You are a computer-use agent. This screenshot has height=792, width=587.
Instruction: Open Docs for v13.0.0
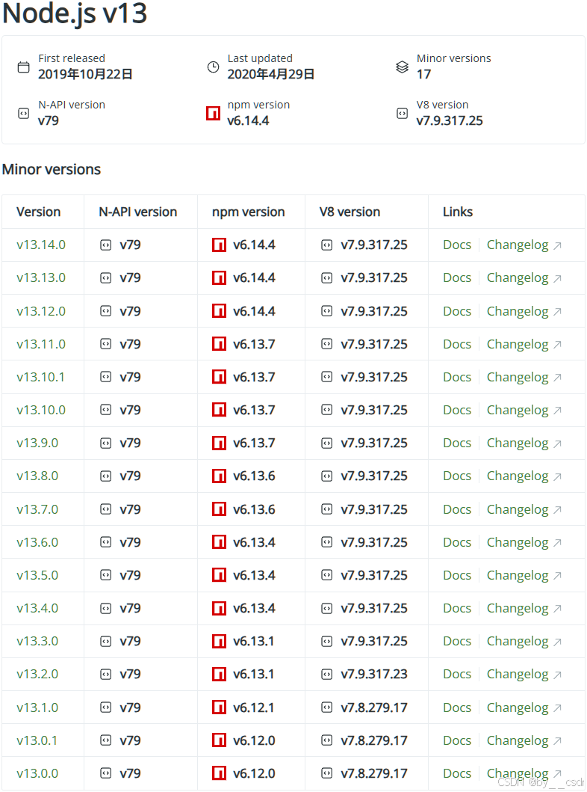pyautogui.click(x=457, y=773)
